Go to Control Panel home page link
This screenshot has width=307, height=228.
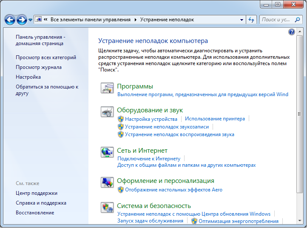click(40, 40)
